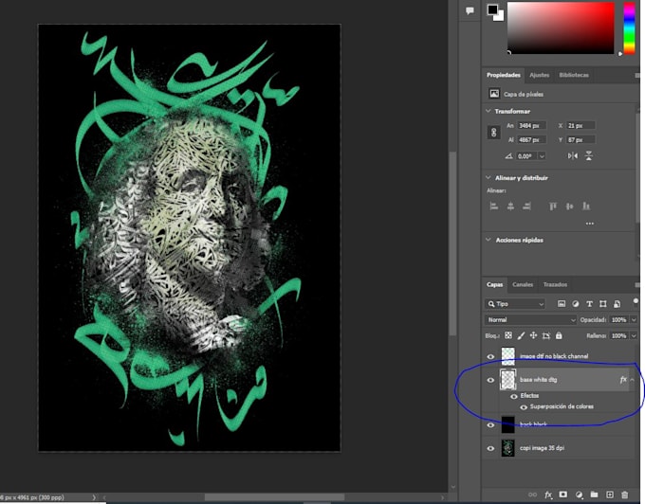Lock transparent pixels

click(x=508, y=335)
